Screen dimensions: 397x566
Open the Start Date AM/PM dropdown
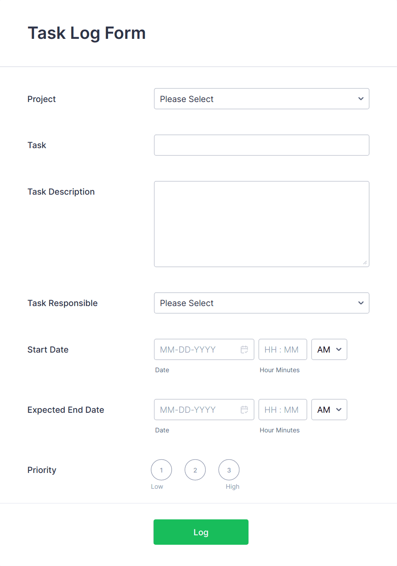[329, 349]
